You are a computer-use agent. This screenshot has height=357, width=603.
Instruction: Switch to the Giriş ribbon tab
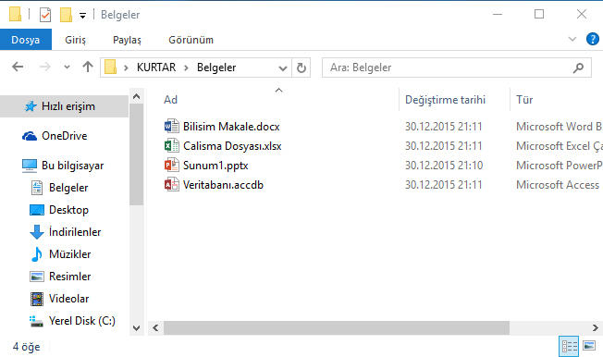tap(76, 40)
